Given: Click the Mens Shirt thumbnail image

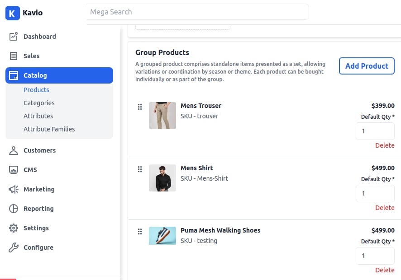Looking at the screenshot, I should point(162,178).
